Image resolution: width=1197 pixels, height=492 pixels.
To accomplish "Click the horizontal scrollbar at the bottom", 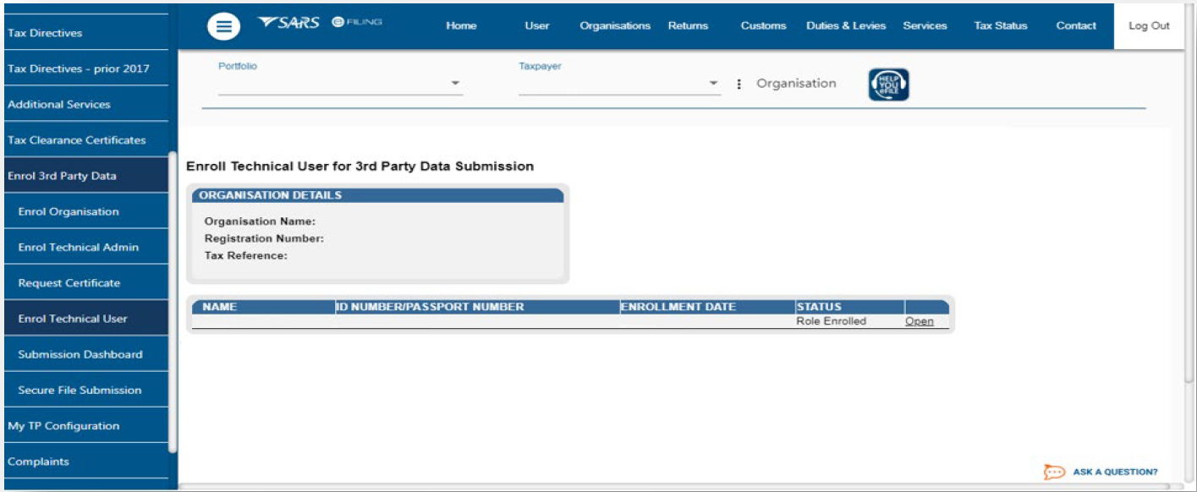I will point(673,486).
